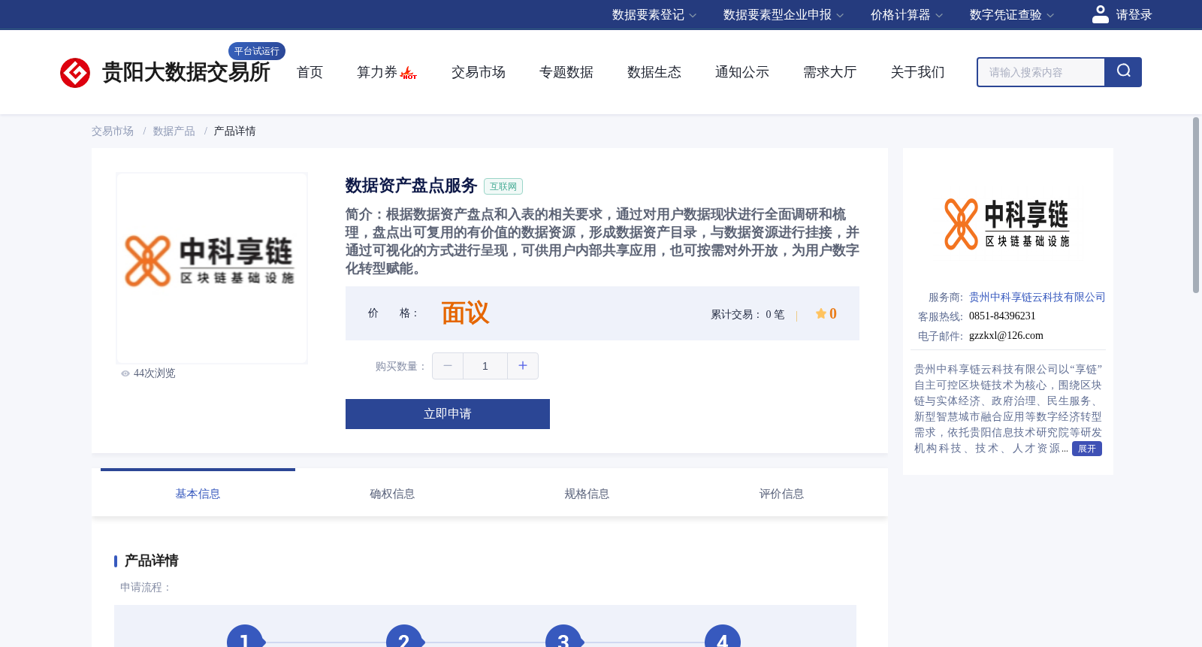Image resolution: width=1202 pixels, height=647 pixels.
Task: Expand company description with 展开 button
Action: 1087,449
